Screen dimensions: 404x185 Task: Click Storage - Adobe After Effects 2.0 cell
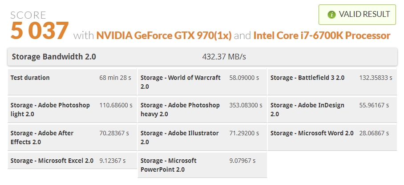coord(72,138)
